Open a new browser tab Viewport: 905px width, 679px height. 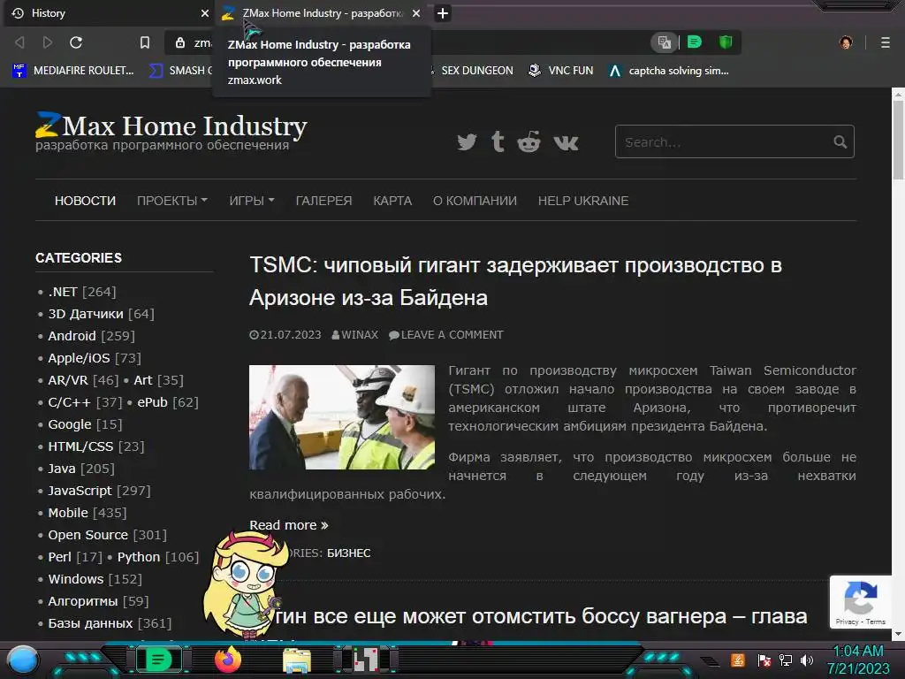[x=443, y=13]
